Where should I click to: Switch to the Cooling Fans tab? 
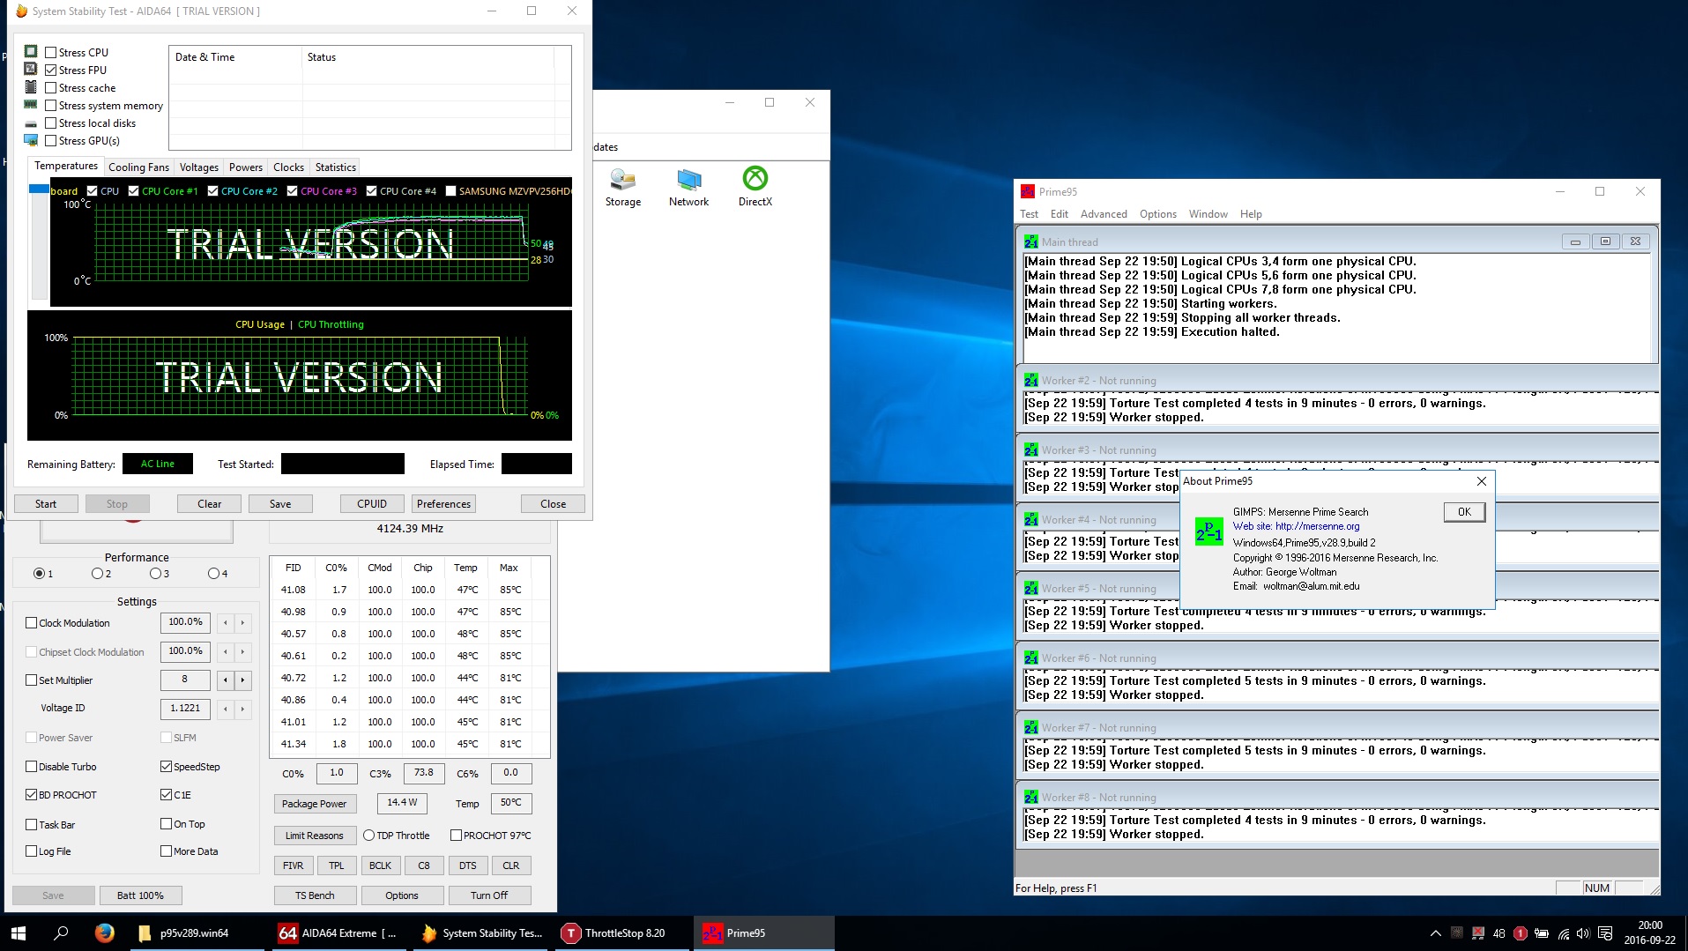point(138,167)
